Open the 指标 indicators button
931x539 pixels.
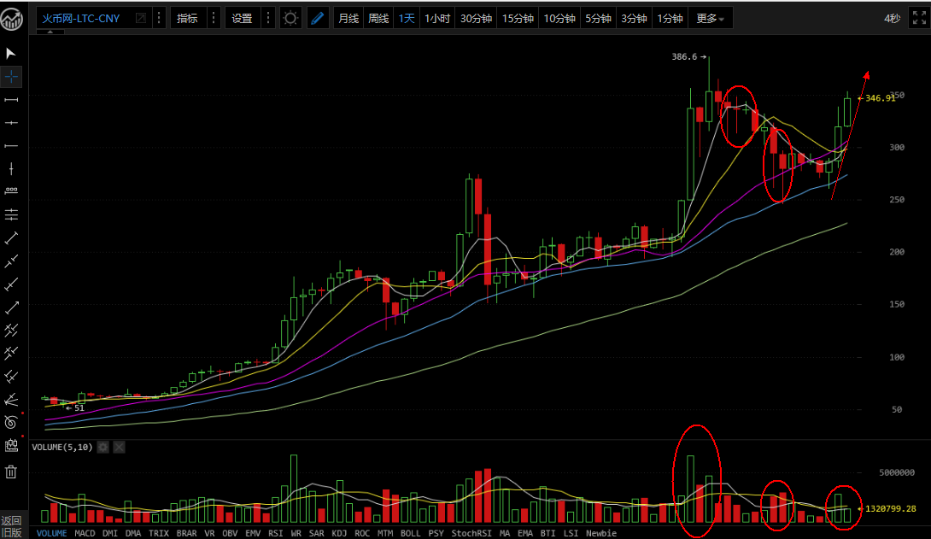point(188,19)
